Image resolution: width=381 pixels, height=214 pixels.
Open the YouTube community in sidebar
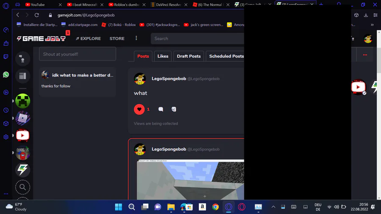tap(22, 135)
